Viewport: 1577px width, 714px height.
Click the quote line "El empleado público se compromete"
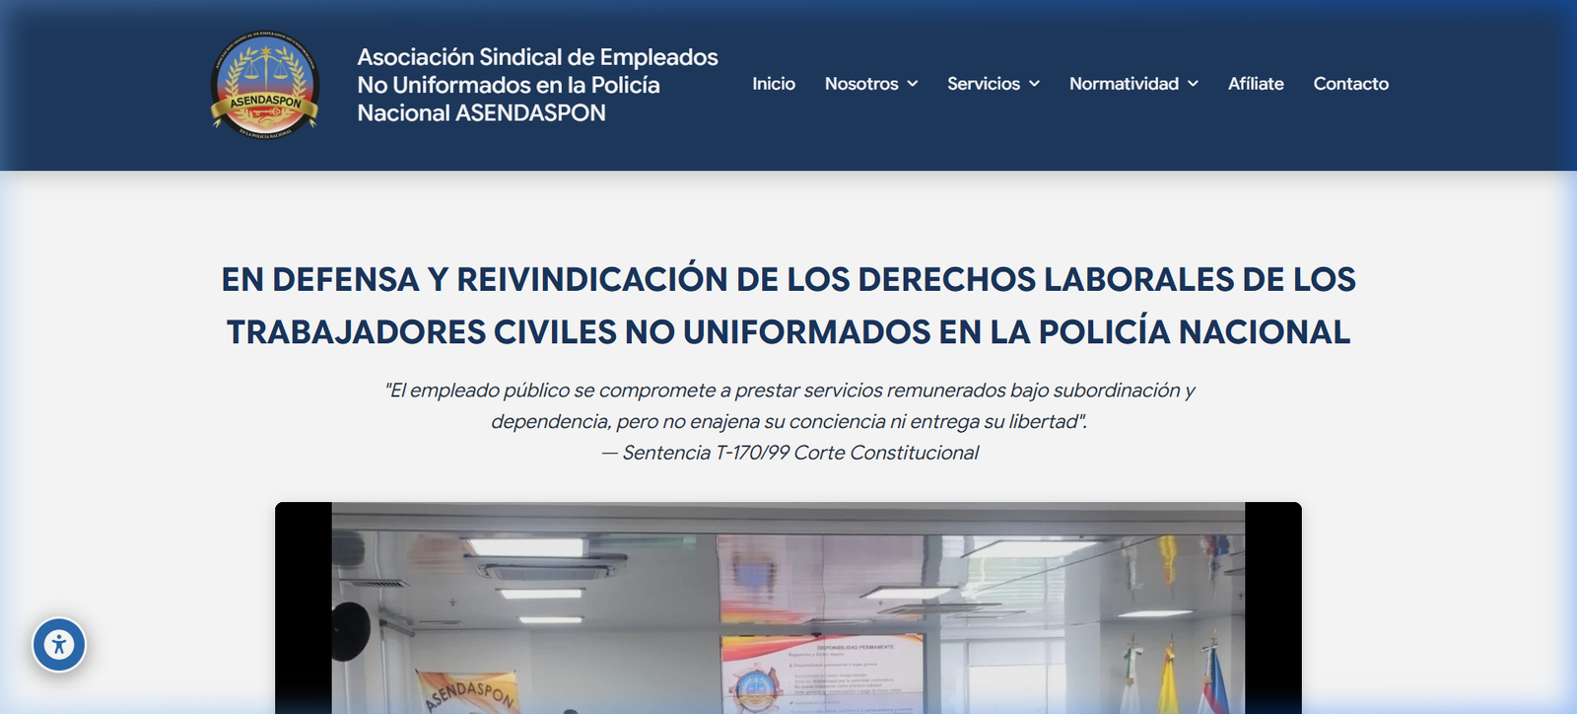pos(789,391)
